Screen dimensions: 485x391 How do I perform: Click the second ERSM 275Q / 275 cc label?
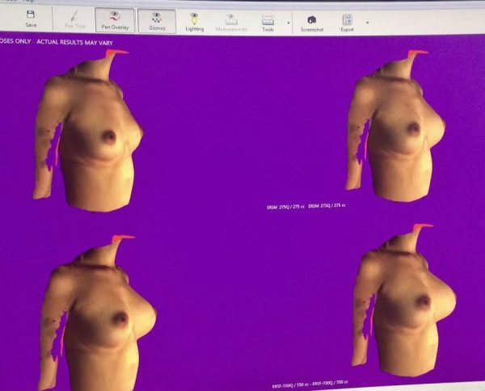click(327, 207)
